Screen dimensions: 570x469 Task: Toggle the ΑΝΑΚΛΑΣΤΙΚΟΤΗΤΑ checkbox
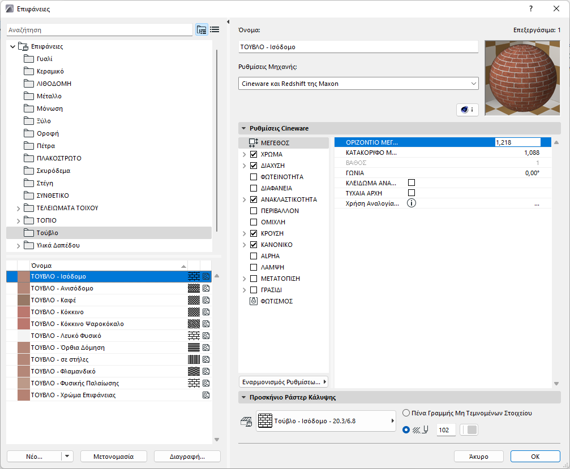254,199
